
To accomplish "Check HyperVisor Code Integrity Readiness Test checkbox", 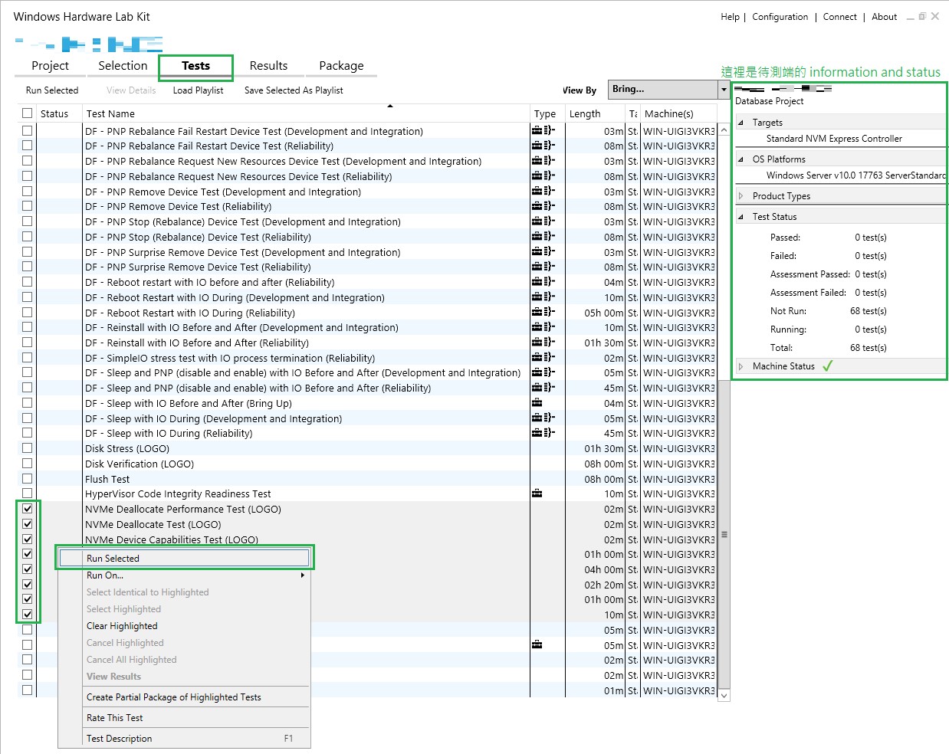I will pyautogui.click(x=28, y=493).
